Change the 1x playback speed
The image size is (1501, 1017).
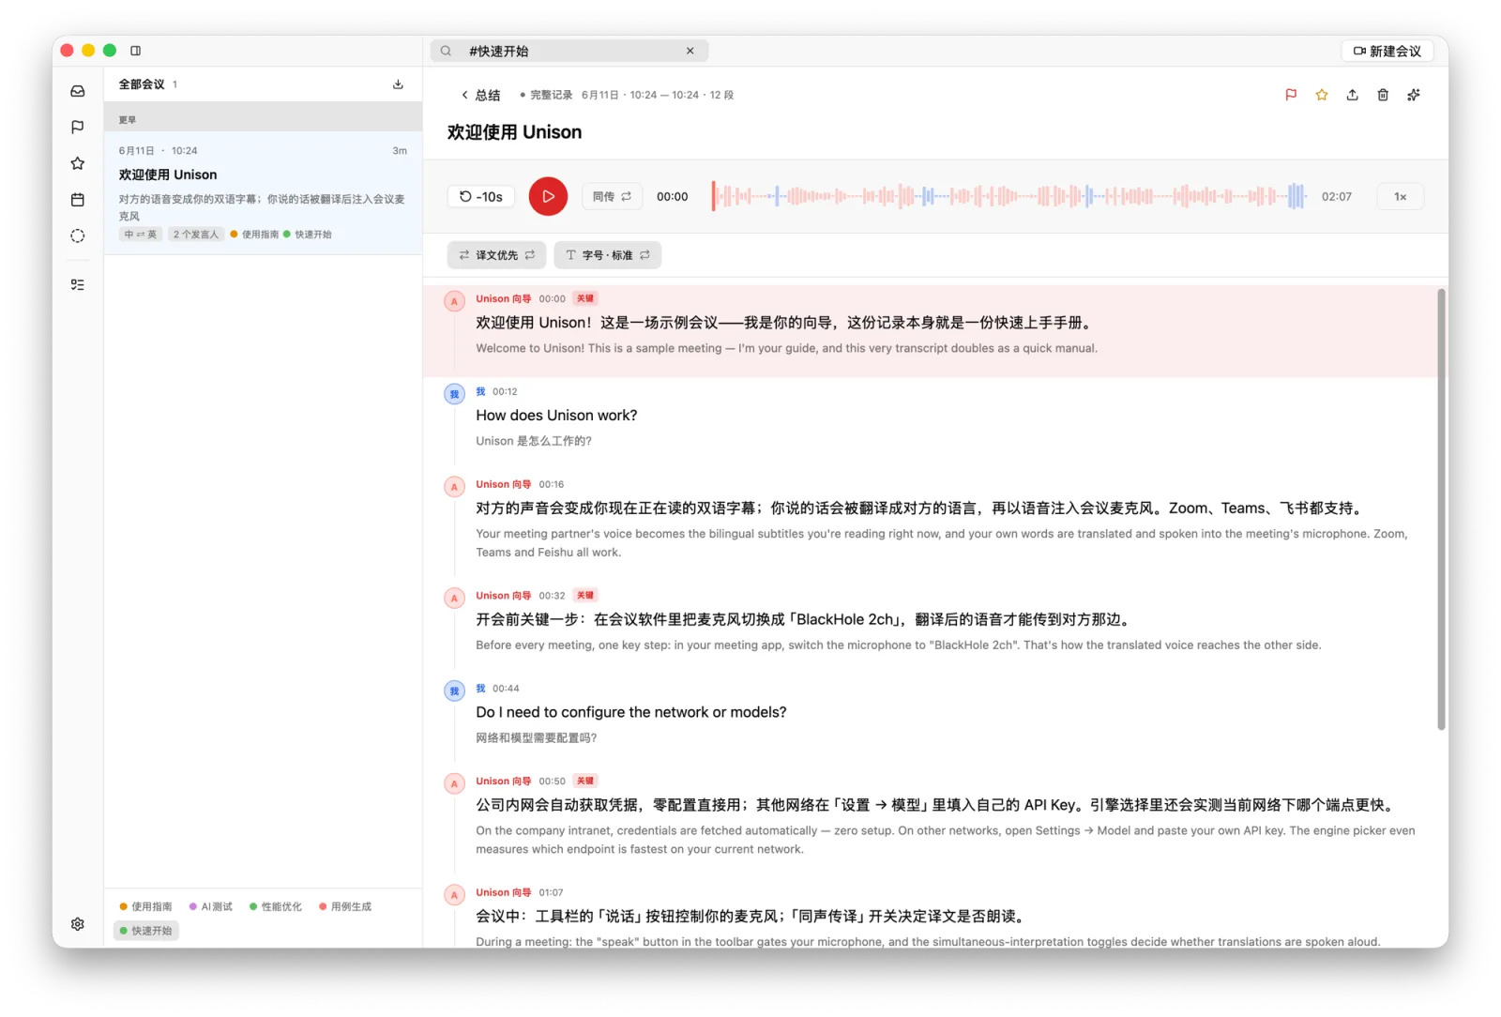tap(1400, 196)
